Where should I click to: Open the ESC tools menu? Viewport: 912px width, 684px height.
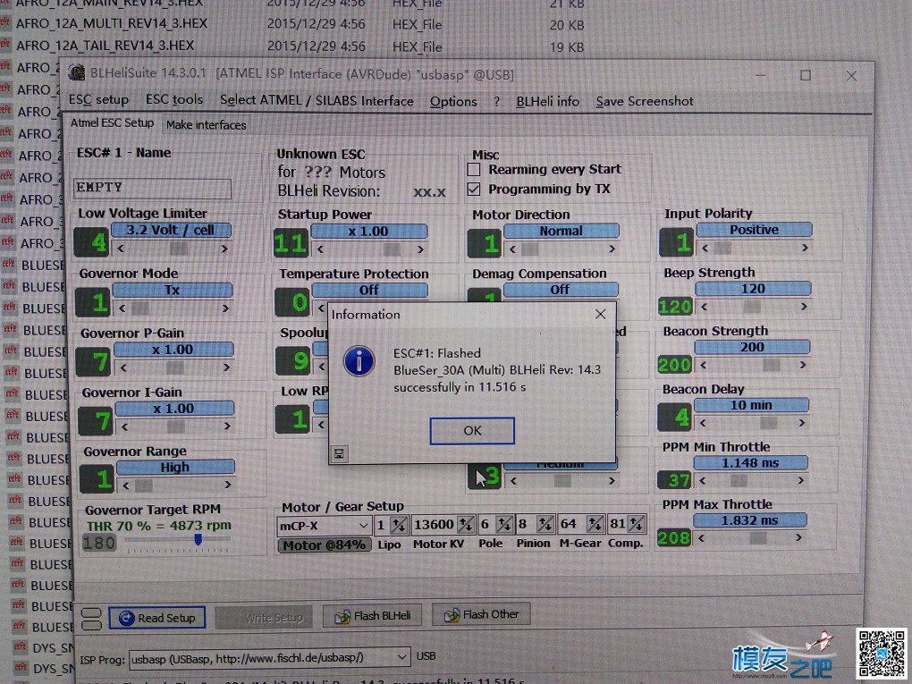pyautogui.click(x=174, y=99)
